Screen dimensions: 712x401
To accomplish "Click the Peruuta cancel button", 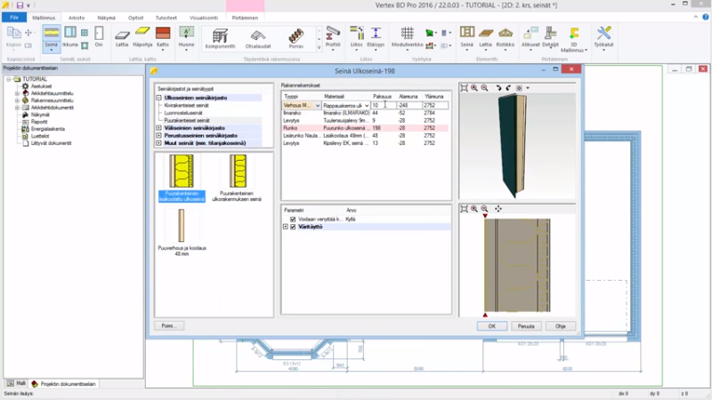I will [525, 326].
